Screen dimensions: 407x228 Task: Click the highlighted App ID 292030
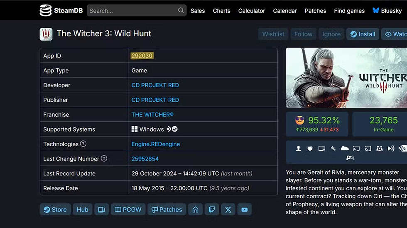[142, 55]
